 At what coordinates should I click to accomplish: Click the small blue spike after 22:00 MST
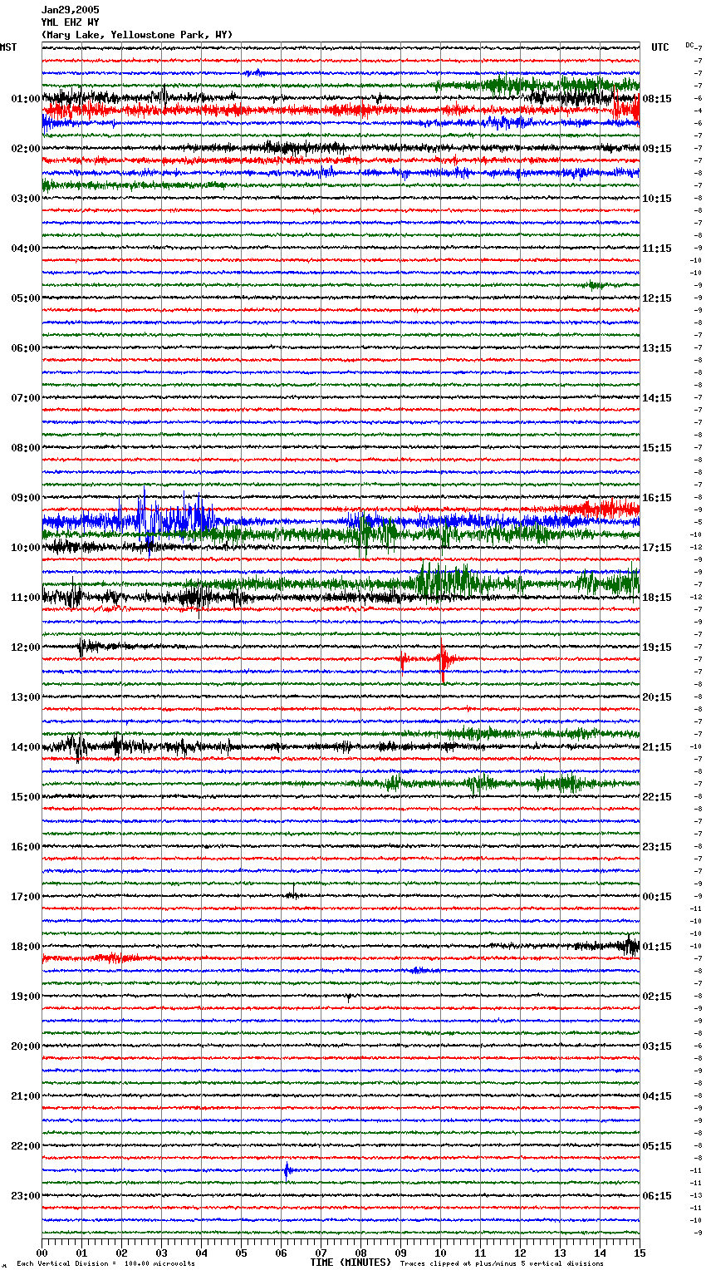tap(287, 1171)
